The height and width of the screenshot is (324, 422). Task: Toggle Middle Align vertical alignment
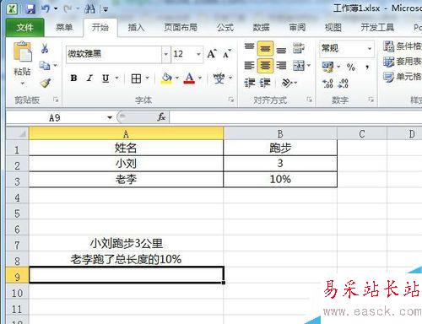pos(265,48)
